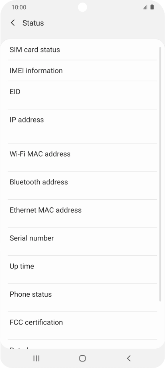Tap the Wi-Fi MAC address item

tap(82, 157)
